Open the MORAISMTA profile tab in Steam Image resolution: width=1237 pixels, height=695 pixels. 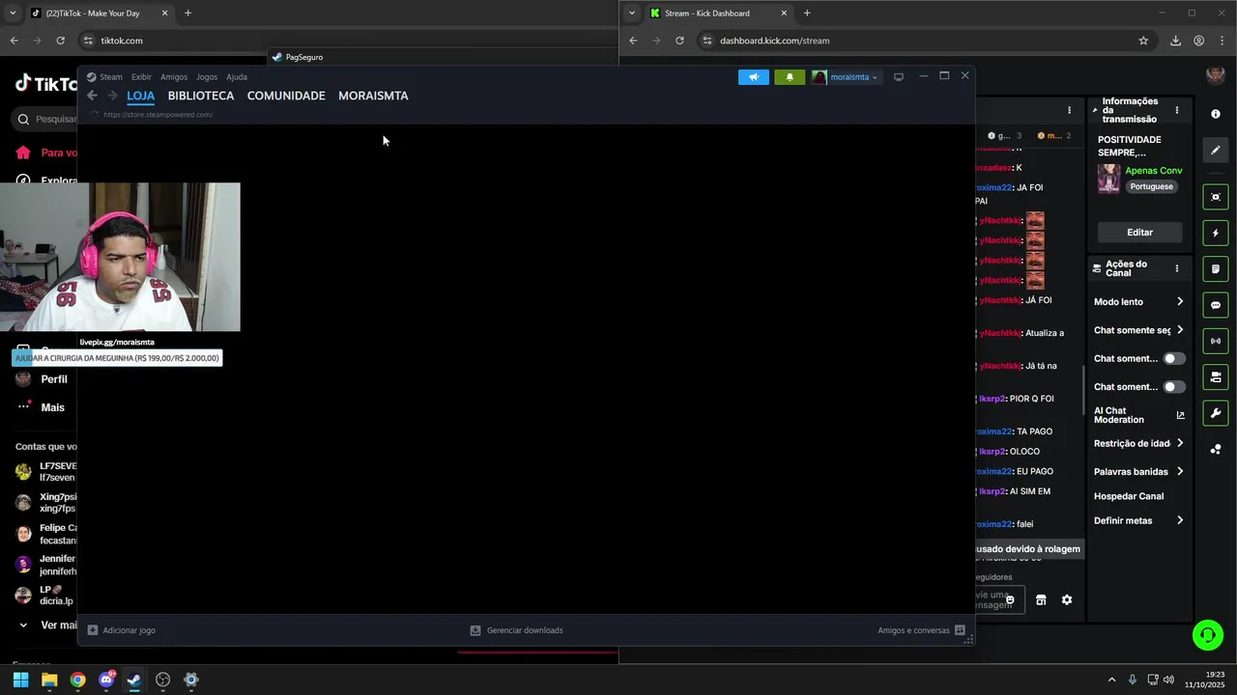(373, 96)
